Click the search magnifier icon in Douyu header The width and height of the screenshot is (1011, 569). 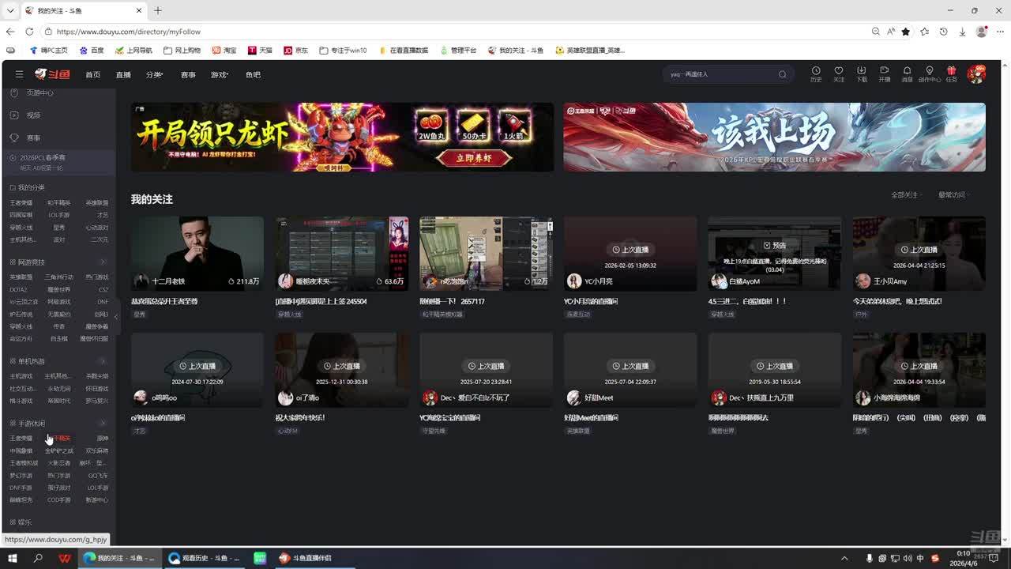(x=783, y=74)
